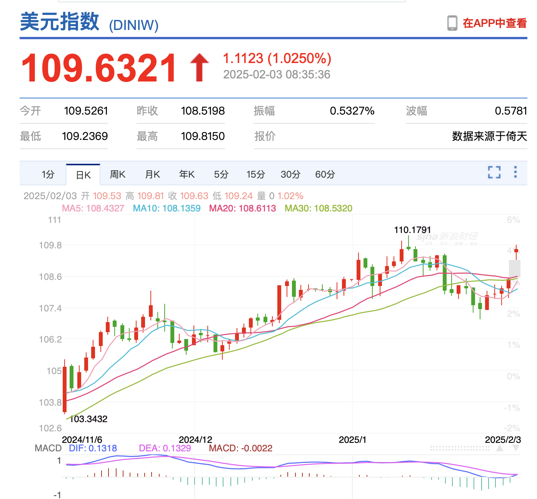537x499 pixels.
Task: Click the upward zoom triangle below the chart
Action: (x=500, y=447)
